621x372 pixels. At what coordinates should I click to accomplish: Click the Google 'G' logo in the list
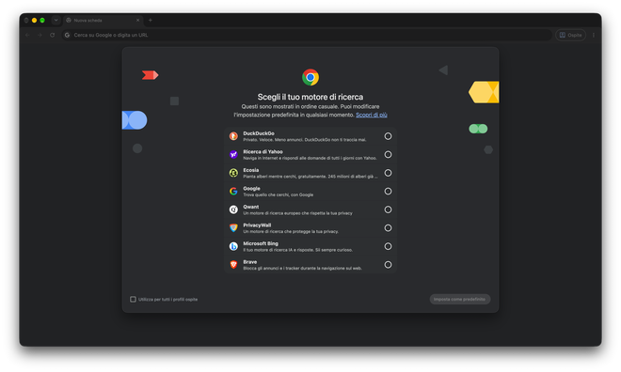233,192
